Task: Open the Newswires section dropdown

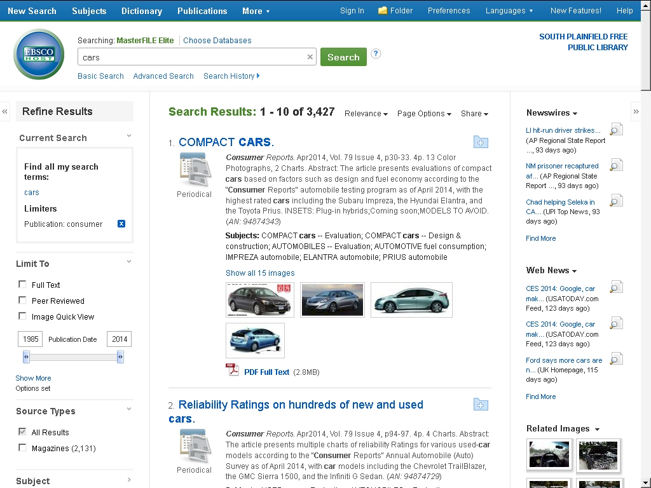Action: point(552,113)
